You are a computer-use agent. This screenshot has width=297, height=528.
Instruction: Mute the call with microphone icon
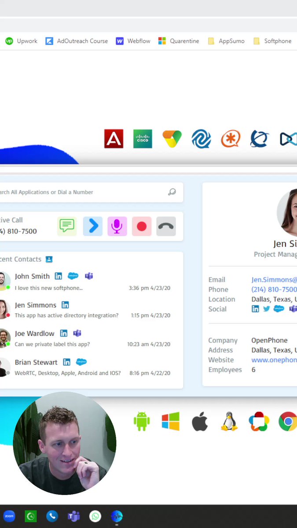tap(117, 226)
